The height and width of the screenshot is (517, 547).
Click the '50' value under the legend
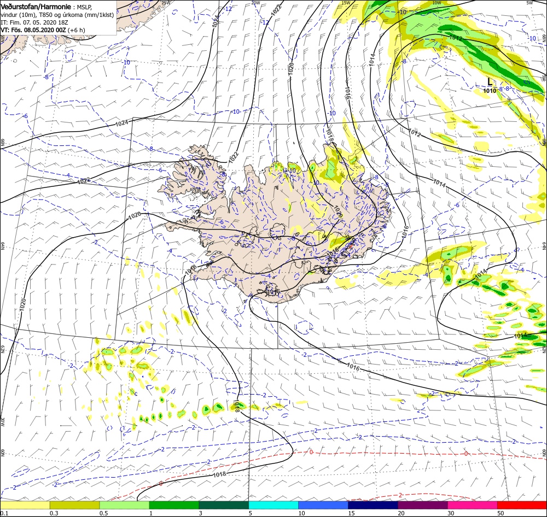coord(501,513)
